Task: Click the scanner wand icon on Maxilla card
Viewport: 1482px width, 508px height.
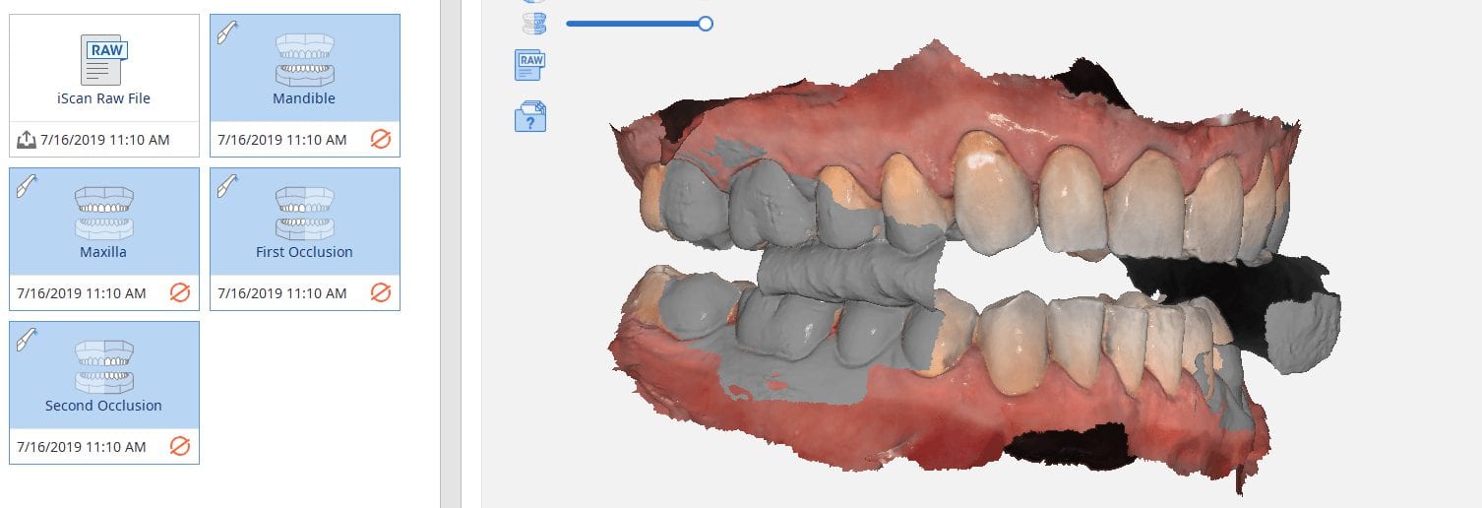Action: click(25, 184)
